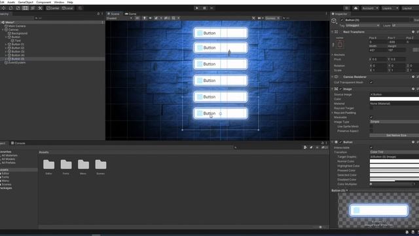Select the Rotate tool in the toolbar
Viewport: 419px width, 236px height.
click(11, 8)
